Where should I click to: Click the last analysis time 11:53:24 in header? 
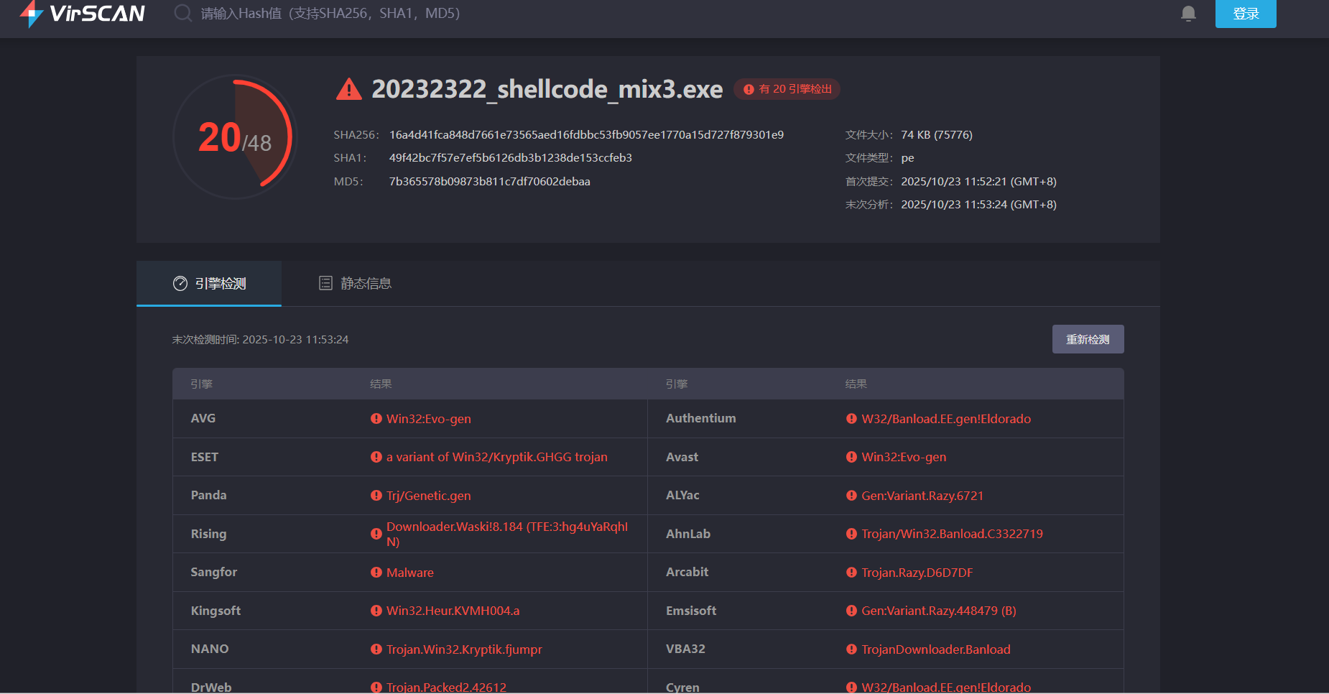click(x=978, y=205)
